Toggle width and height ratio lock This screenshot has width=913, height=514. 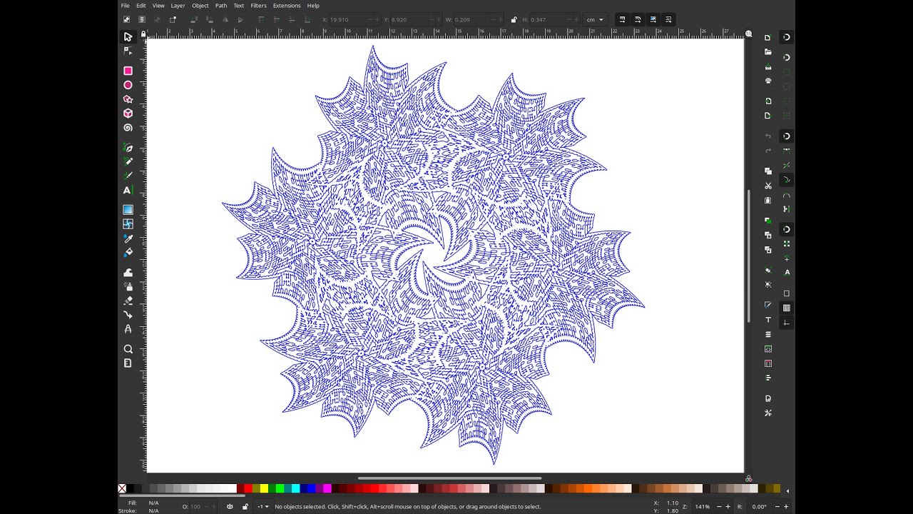[513, 19]
